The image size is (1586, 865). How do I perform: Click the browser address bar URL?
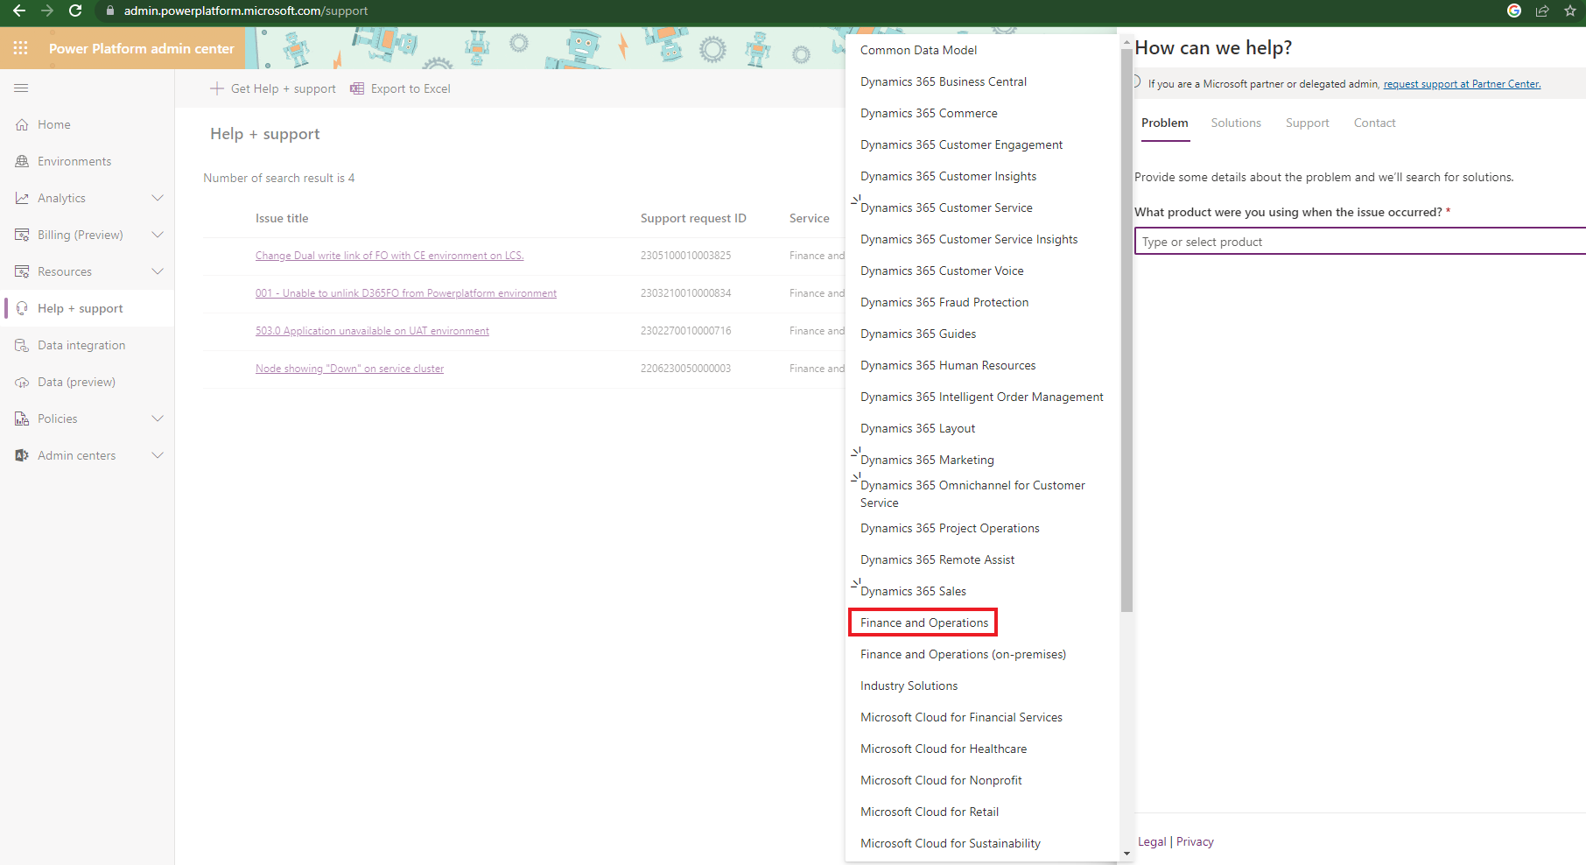pyautogui.click(x=246, y=11)
